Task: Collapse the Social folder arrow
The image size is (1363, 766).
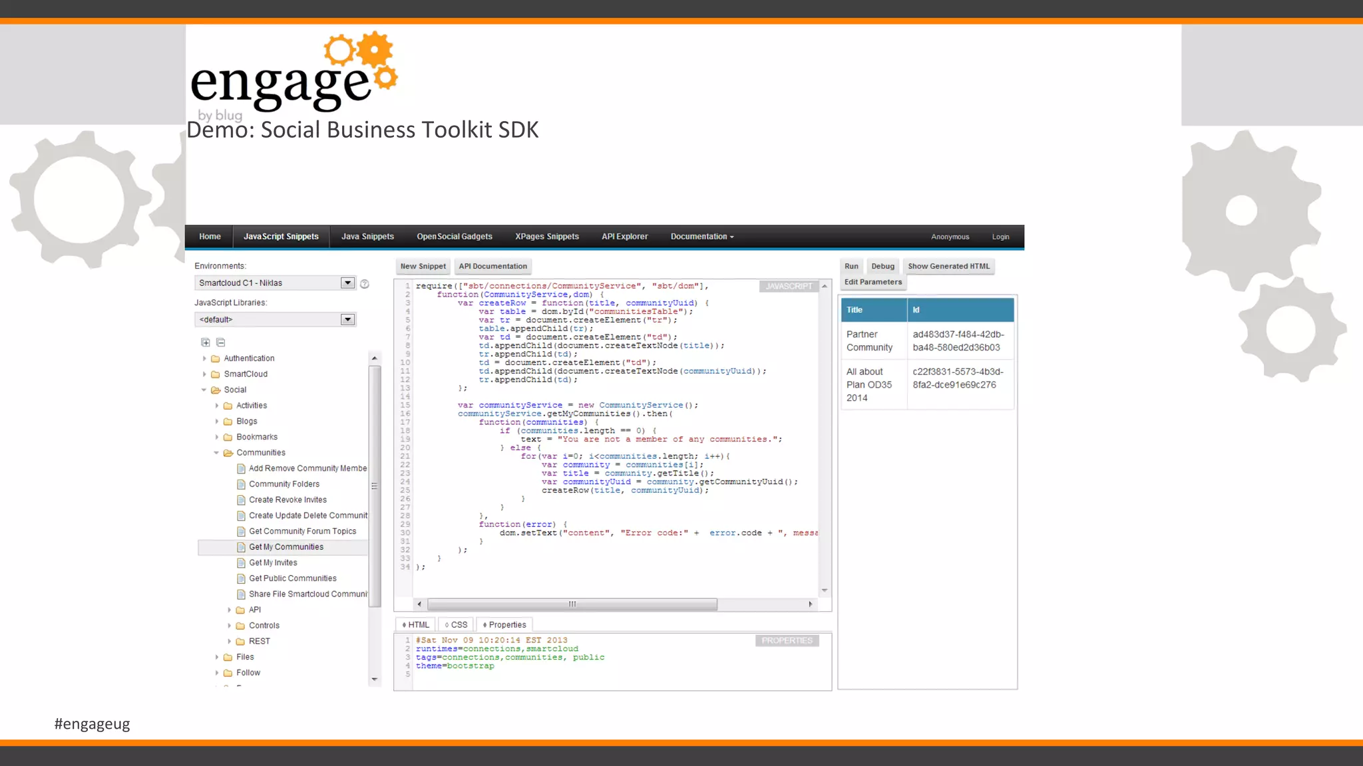Action: [x=204, y=390]
